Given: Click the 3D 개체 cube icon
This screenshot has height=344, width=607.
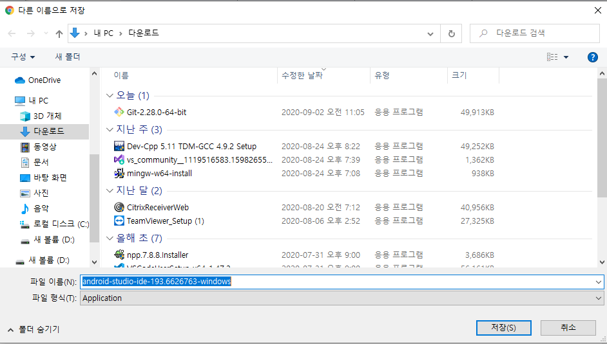Looking at the screenshot, I should click(25, 116).
